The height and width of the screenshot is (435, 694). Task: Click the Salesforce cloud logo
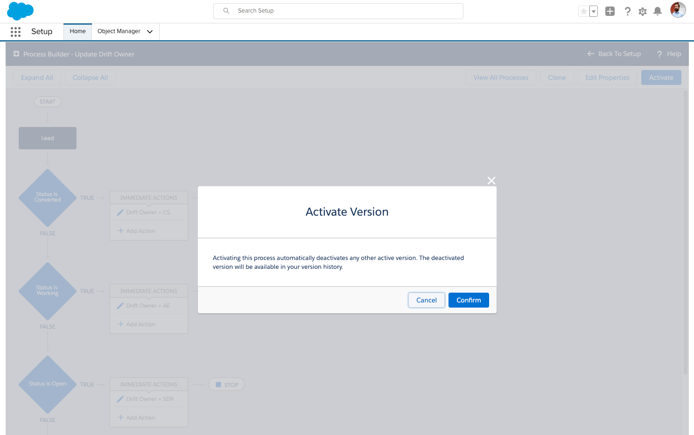point(21,11)
